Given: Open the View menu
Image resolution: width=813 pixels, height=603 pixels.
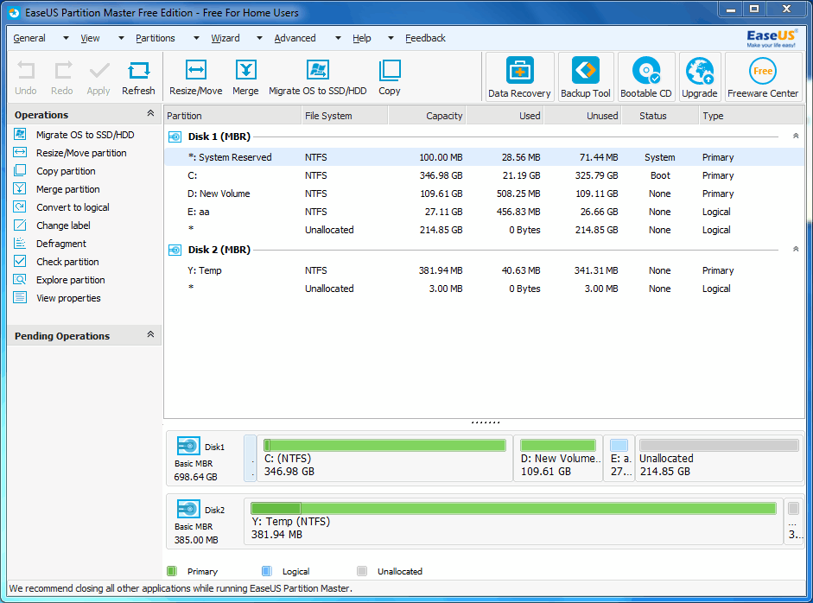Looking at the screenshot, I should tap(90, 38).
